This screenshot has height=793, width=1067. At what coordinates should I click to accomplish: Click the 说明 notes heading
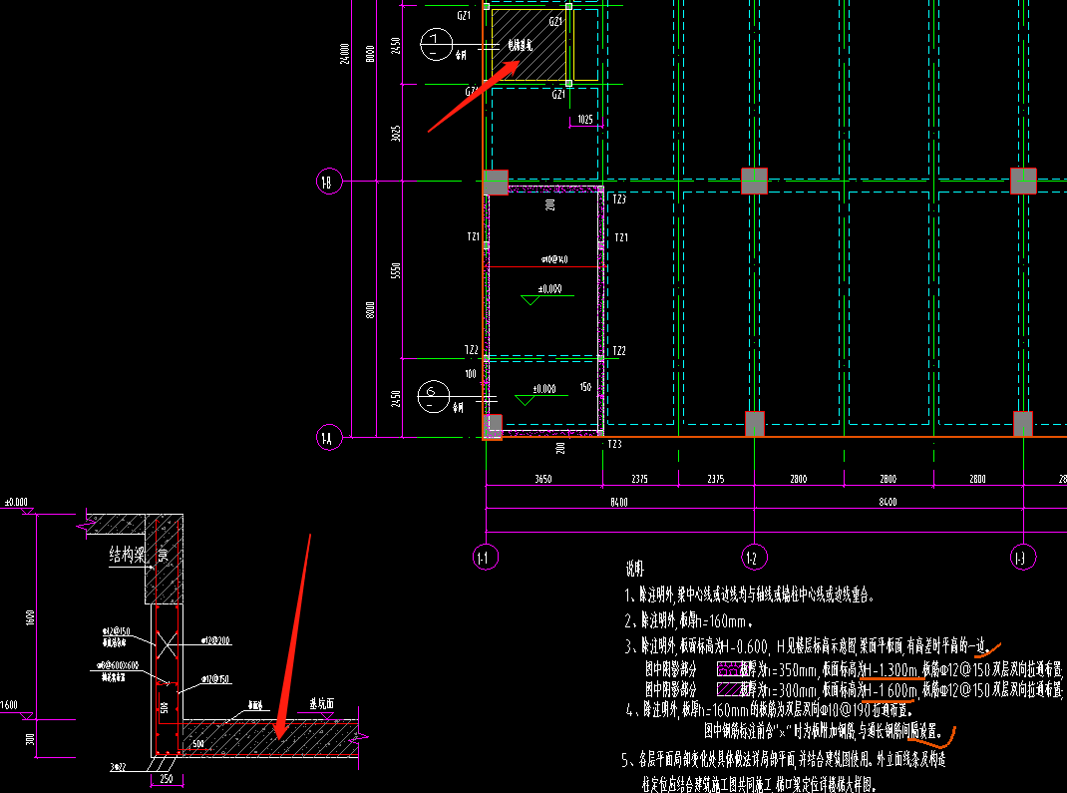tap(634, 569)
